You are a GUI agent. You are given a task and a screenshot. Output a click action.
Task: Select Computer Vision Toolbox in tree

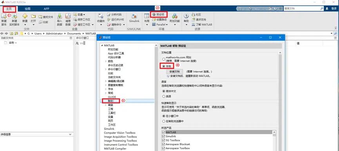pyautogui.click(x=120, y=133)
